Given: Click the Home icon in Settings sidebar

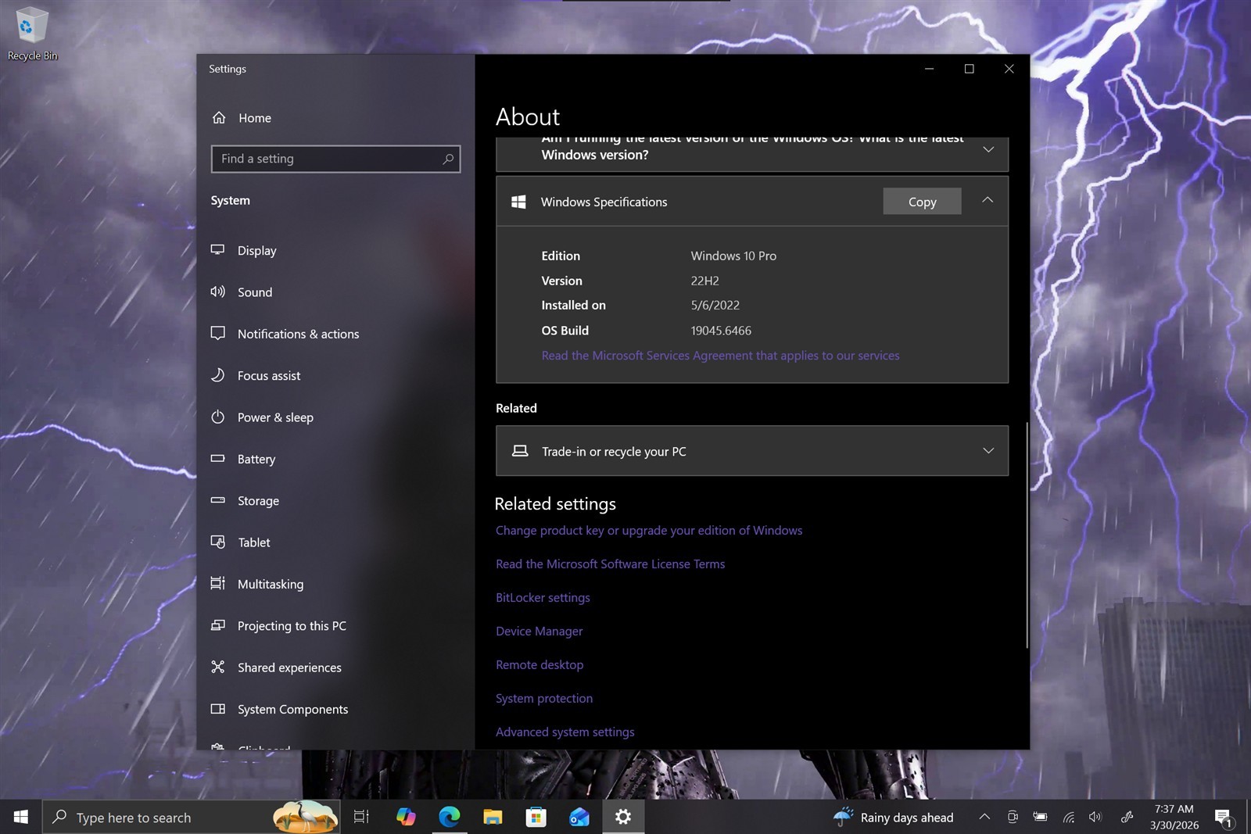Looking at the screenshot, I should (x=219, y=118).
